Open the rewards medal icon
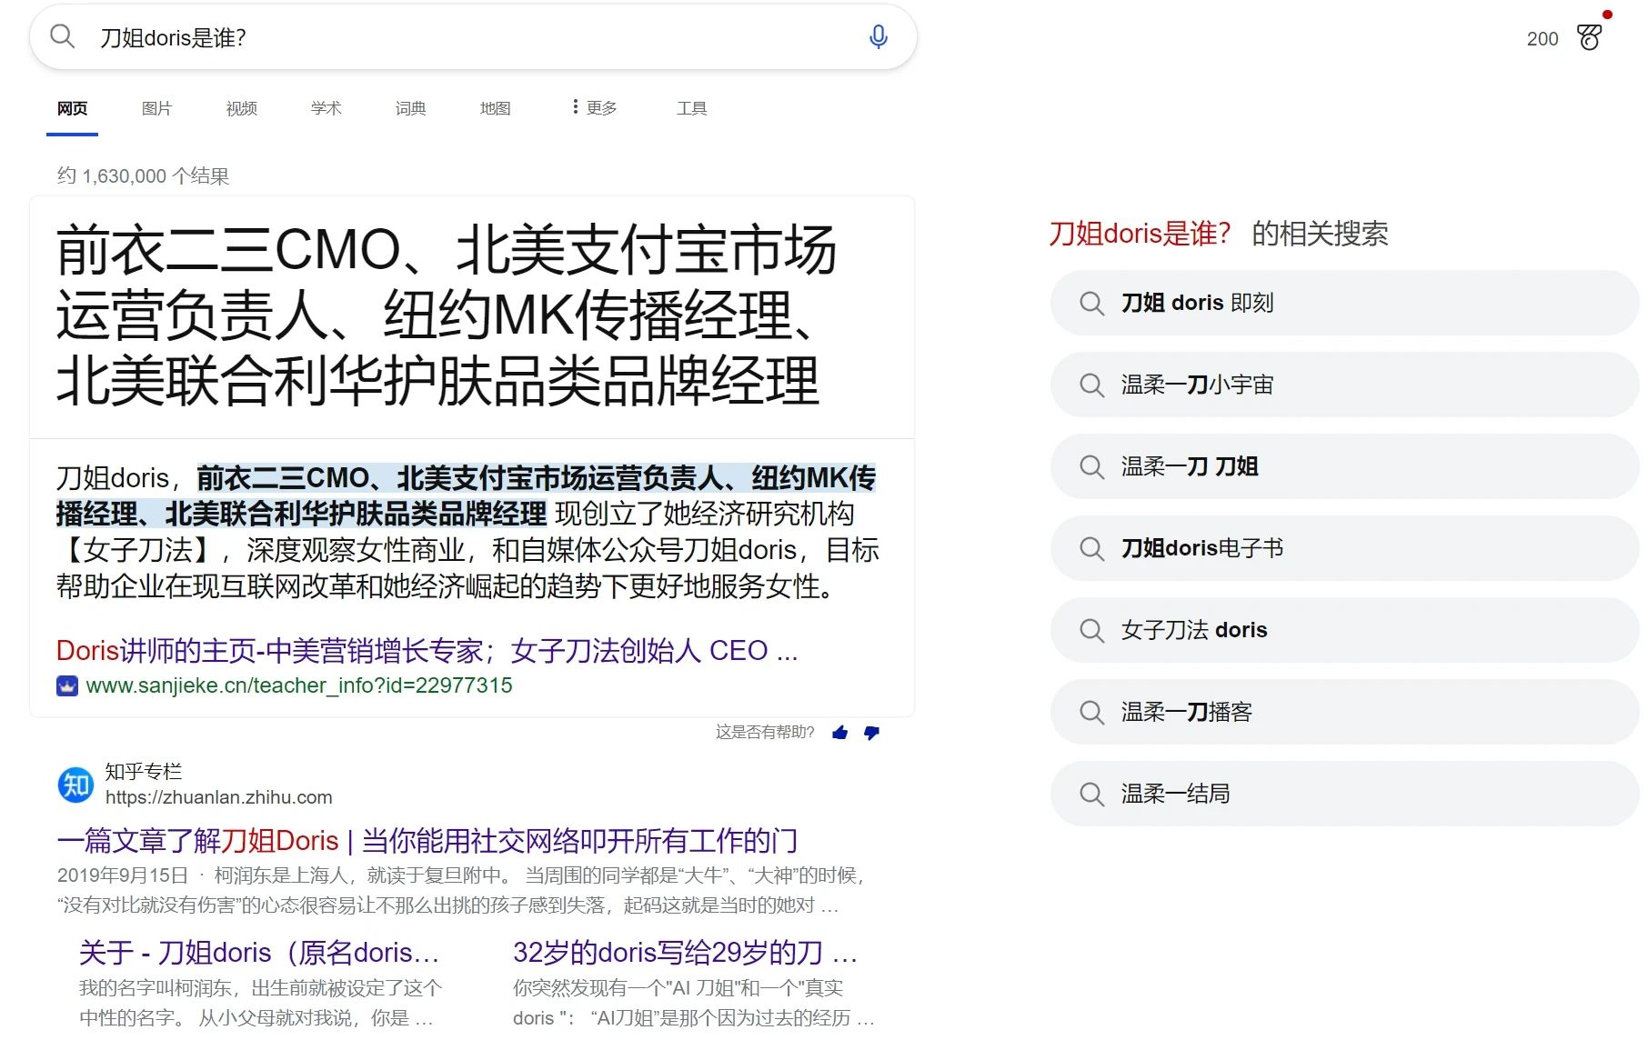Screen dimensions: 1648x1040 click(1589, 37)
